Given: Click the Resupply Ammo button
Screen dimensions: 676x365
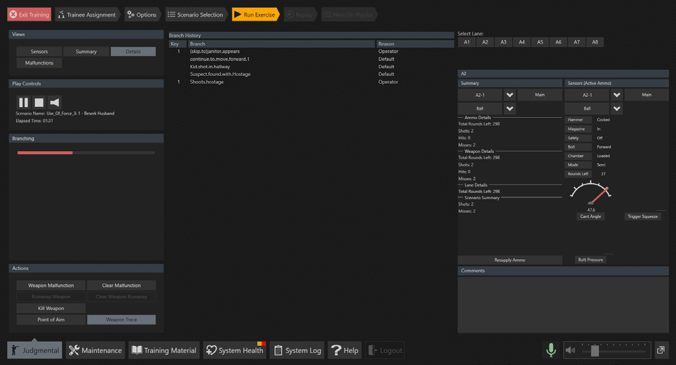Looking at the screenshot, I should [510, 260].
